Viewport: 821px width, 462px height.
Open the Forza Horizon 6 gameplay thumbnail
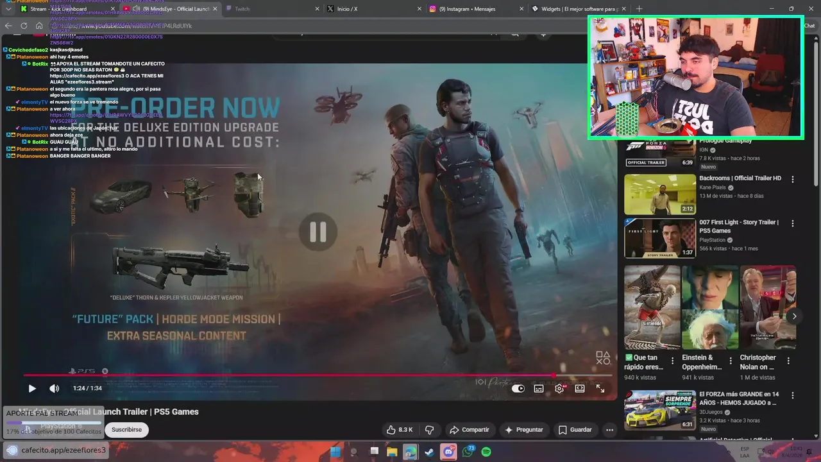(660, 153)
